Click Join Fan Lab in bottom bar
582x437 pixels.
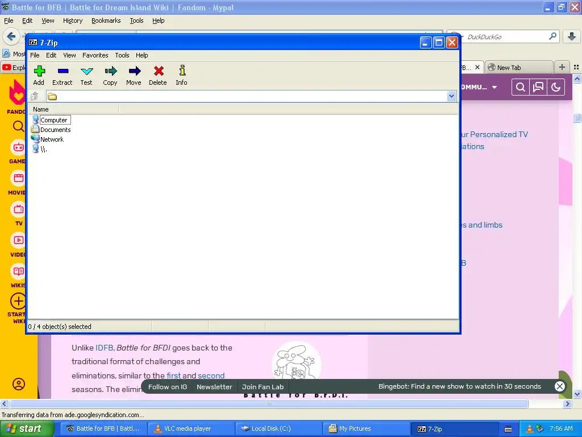coord(263,387)
